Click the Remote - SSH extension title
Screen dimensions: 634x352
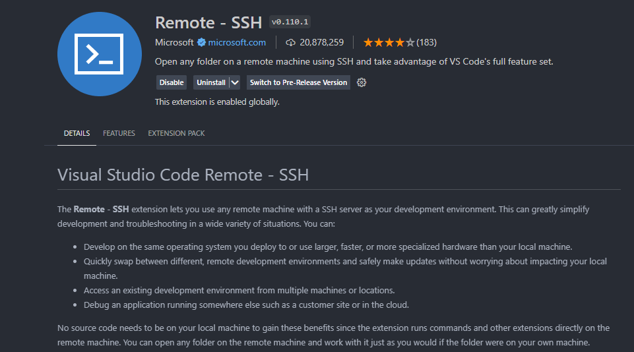click(x=208, y=22)
